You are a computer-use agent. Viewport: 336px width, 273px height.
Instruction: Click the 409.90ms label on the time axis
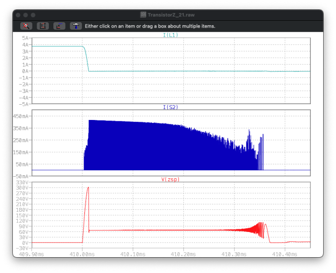32,254
